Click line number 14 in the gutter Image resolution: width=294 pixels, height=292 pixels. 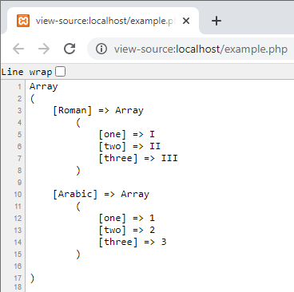click(18, 243)
